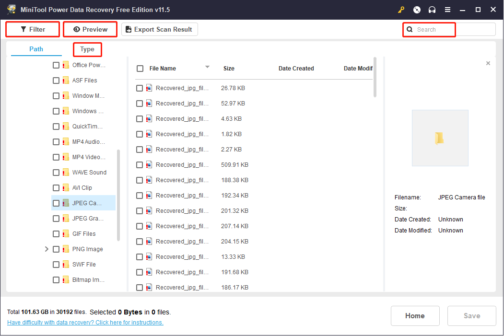Check the ASF Files checkbox
Viewport: 504px width, 336px height.
(x=56, y=81)
